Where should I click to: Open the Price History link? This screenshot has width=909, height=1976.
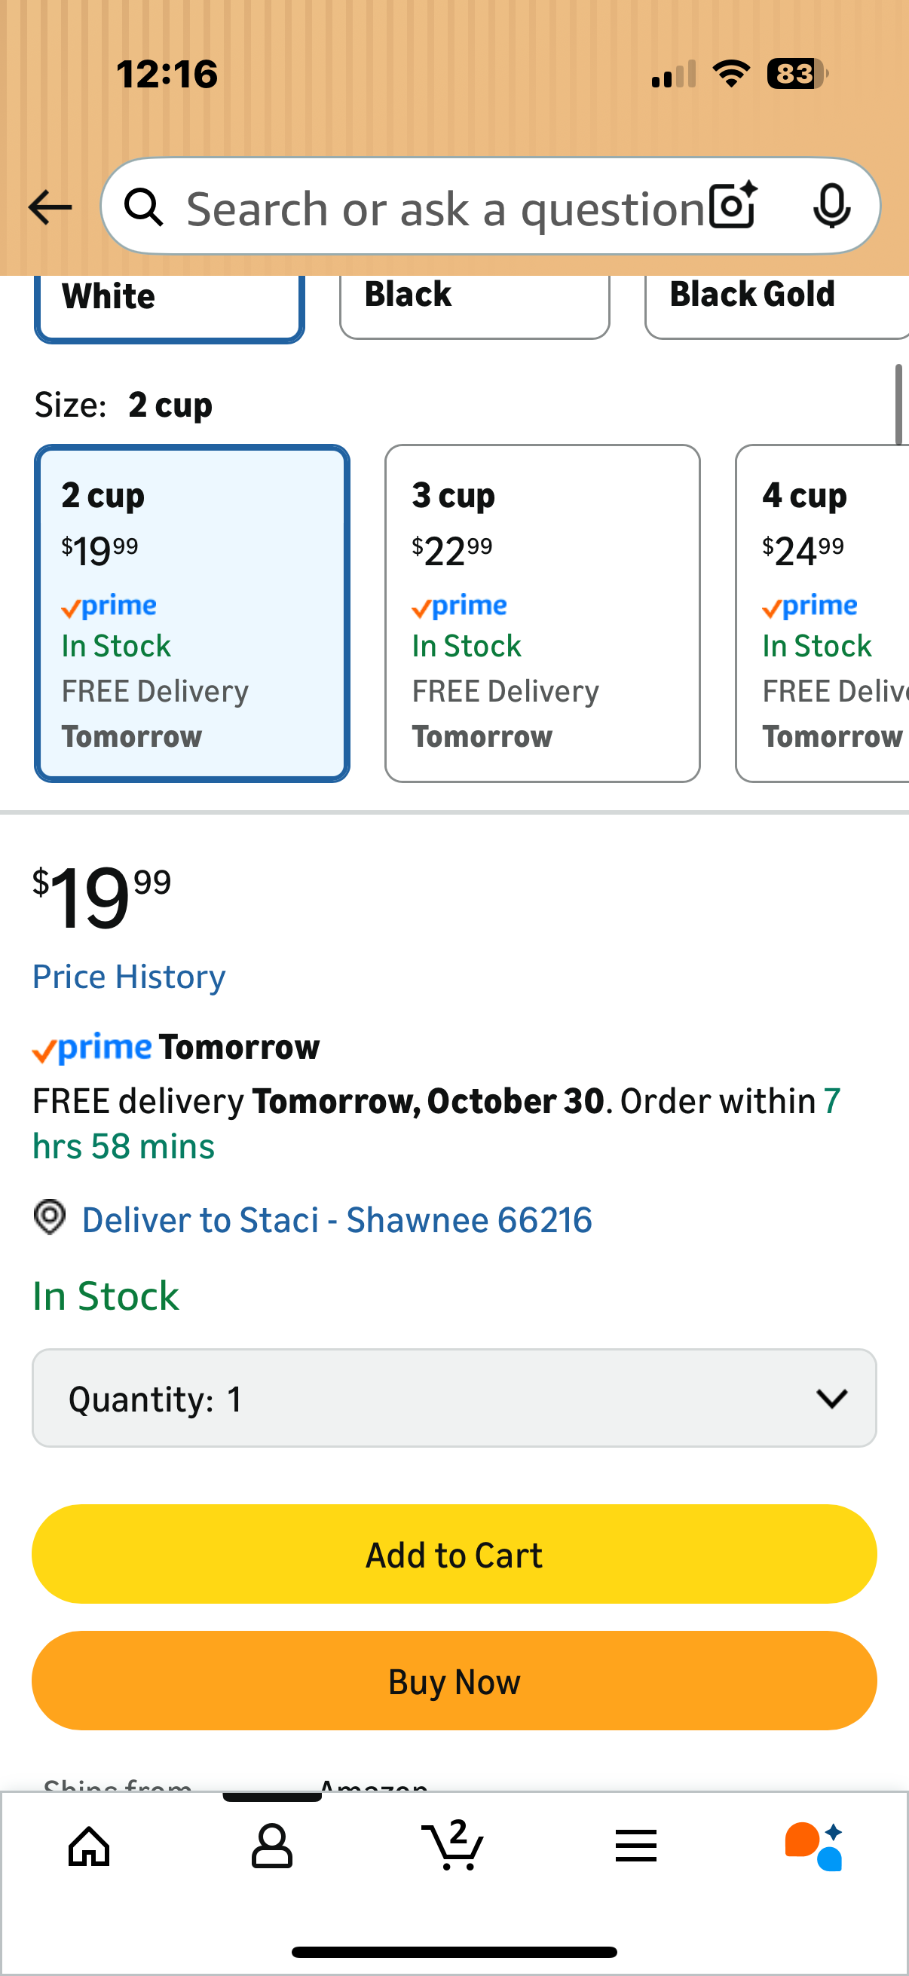(x=129, y=977)
